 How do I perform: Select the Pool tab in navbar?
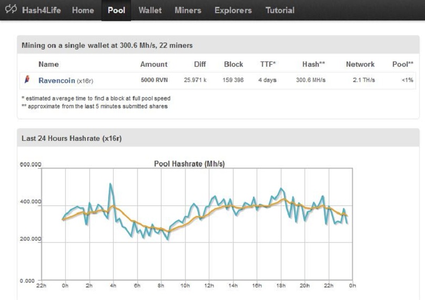116,11
